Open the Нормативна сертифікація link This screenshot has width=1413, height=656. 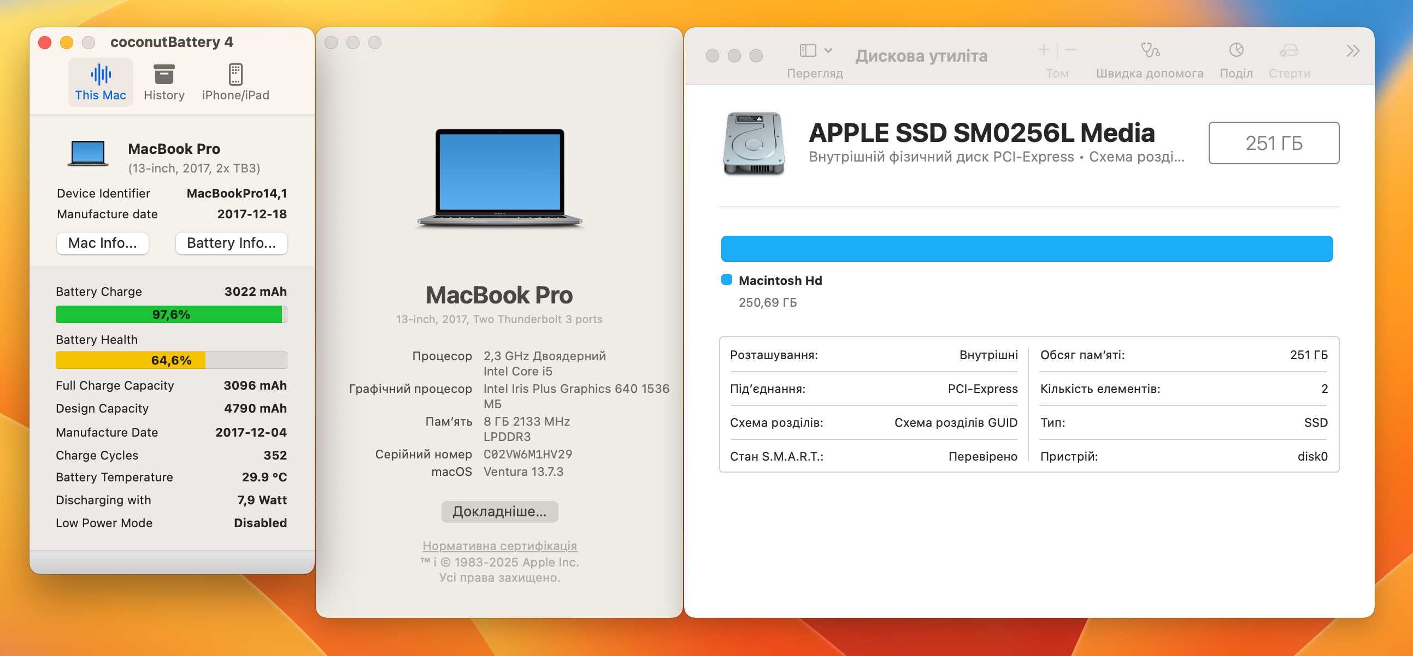500,546
